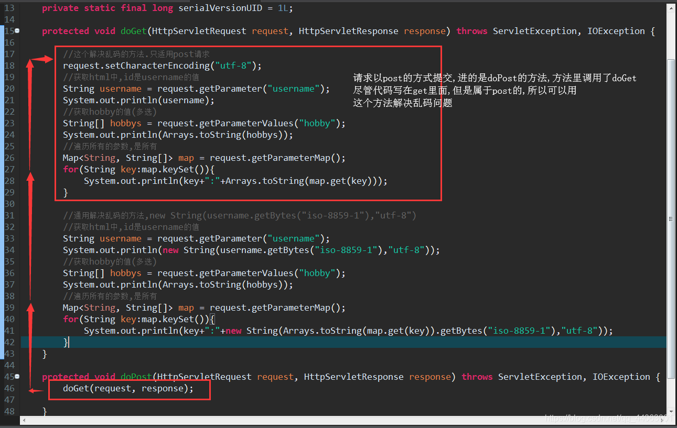Viewport: 677px width, 428px height.
Task: Click the username declaration on line 33
Action: [x=197, y=238]
